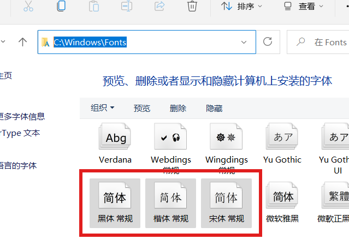The height and width of the screenshot is (251, 349).
Task: Select the 微软雅黑 font thumbnail
Action: 282,203
